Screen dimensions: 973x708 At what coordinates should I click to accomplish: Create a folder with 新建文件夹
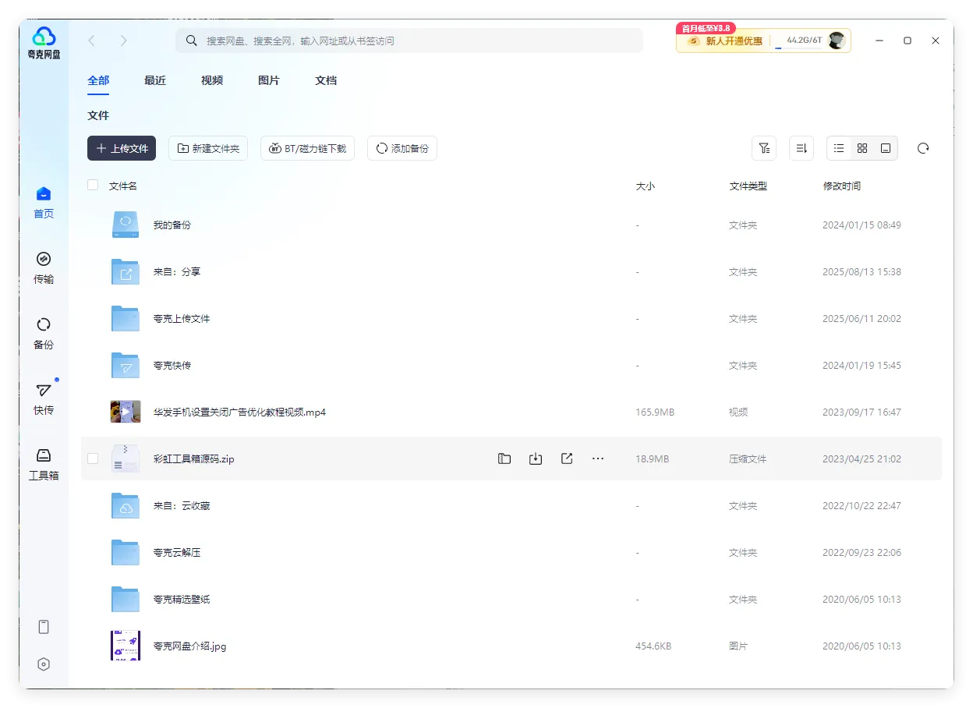[x=208, y=147]
